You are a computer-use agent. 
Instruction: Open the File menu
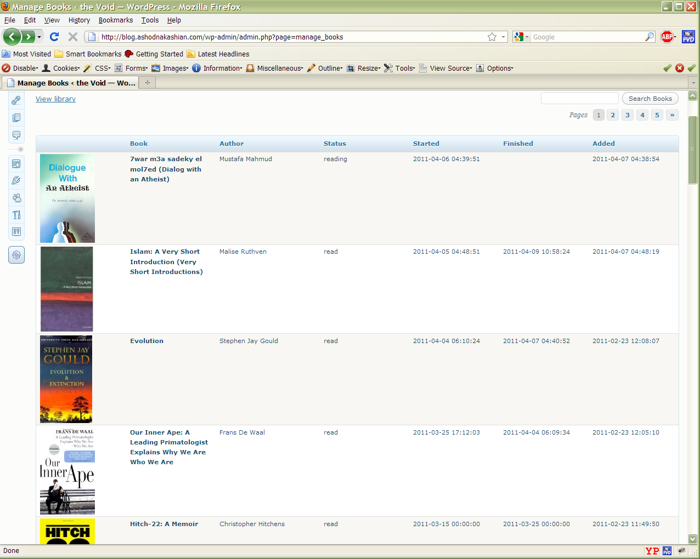point(10,20)
